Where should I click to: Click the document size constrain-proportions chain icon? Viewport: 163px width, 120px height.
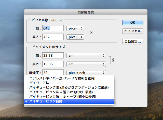113,60
